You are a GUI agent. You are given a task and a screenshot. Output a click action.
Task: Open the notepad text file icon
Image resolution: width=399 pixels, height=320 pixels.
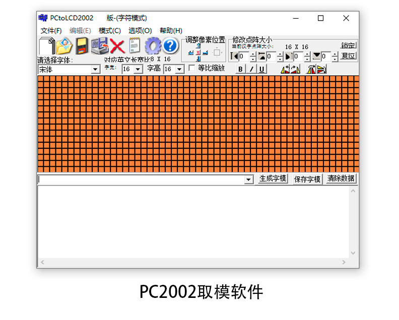point(135,45)
